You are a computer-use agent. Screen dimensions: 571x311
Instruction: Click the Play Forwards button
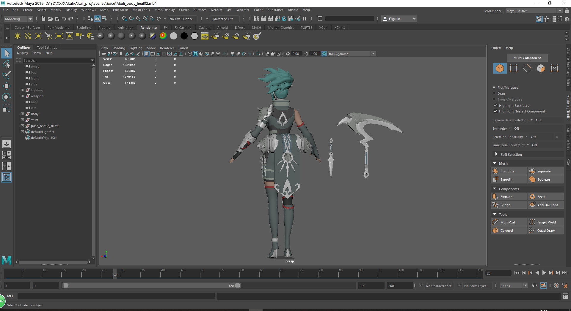click(x=544, y=273)
